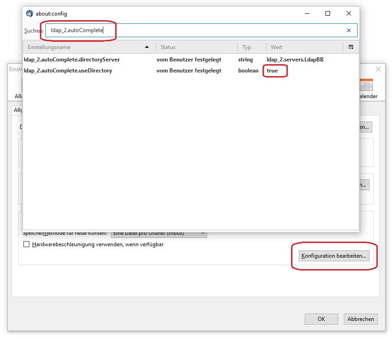Sort by the Status column header
The image size is (392, 337).
pos(196,47)
